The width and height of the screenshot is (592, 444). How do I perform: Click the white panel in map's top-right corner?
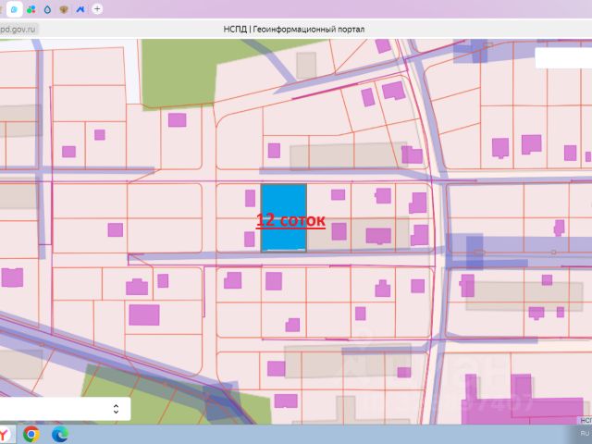click(563, 58)
